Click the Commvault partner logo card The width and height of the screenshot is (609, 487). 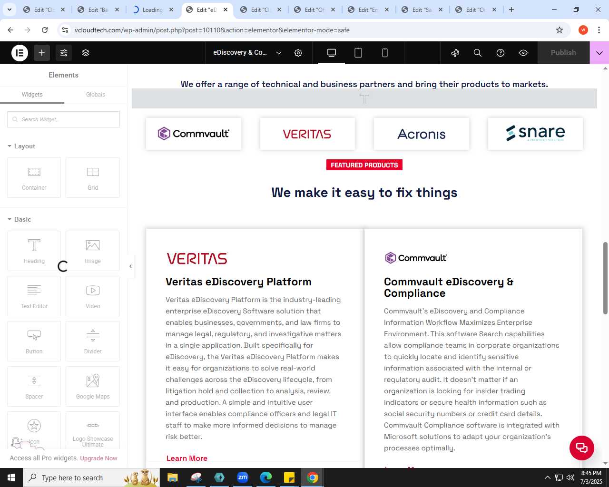coord(194,134)
